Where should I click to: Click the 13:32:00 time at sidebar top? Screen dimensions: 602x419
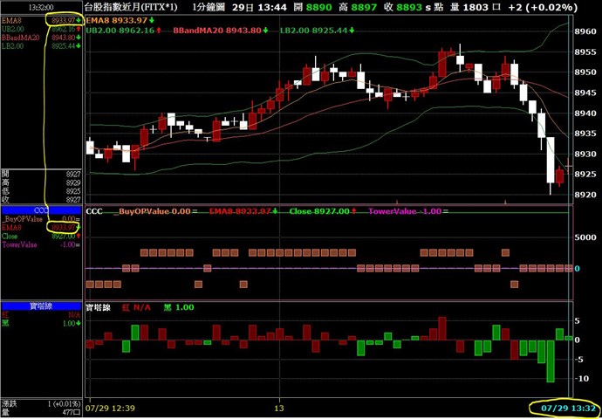pos(41,6)
